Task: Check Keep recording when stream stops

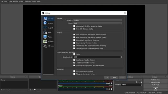Action: pyautogui.click(x=74, y=43)
